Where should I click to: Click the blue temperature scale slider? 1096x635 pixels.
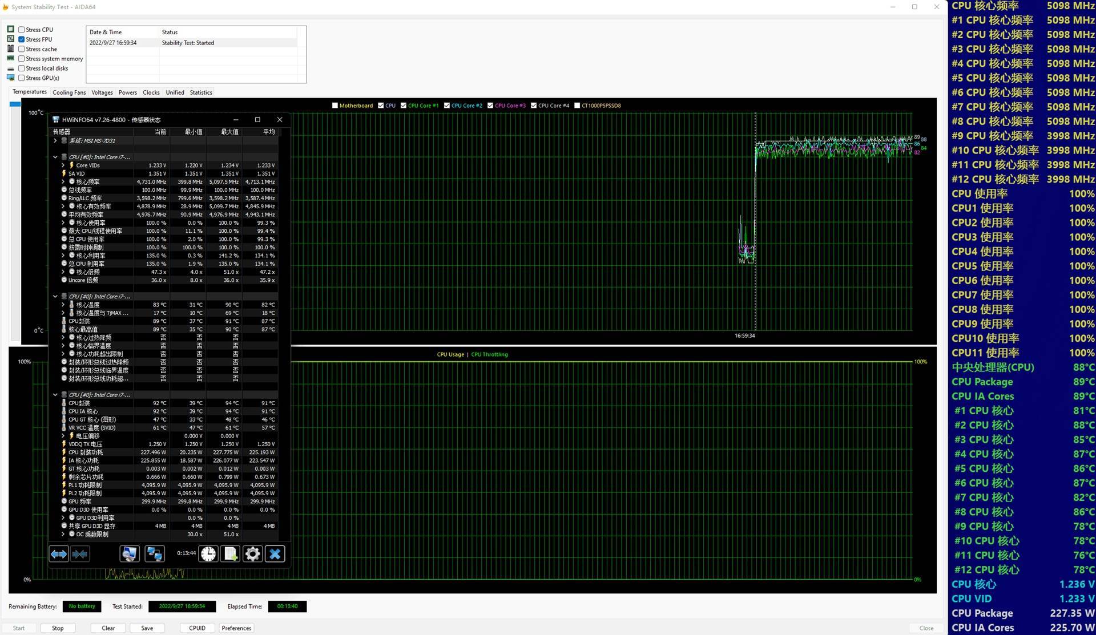15,104
